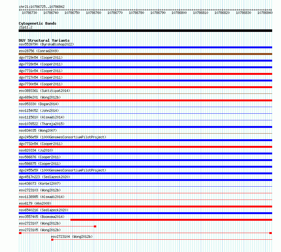The image size is (281, 252).
Task: Open the dgv7727n54 (Cooper2011) label
Action: pyautogui.click(x=41, y=77)
